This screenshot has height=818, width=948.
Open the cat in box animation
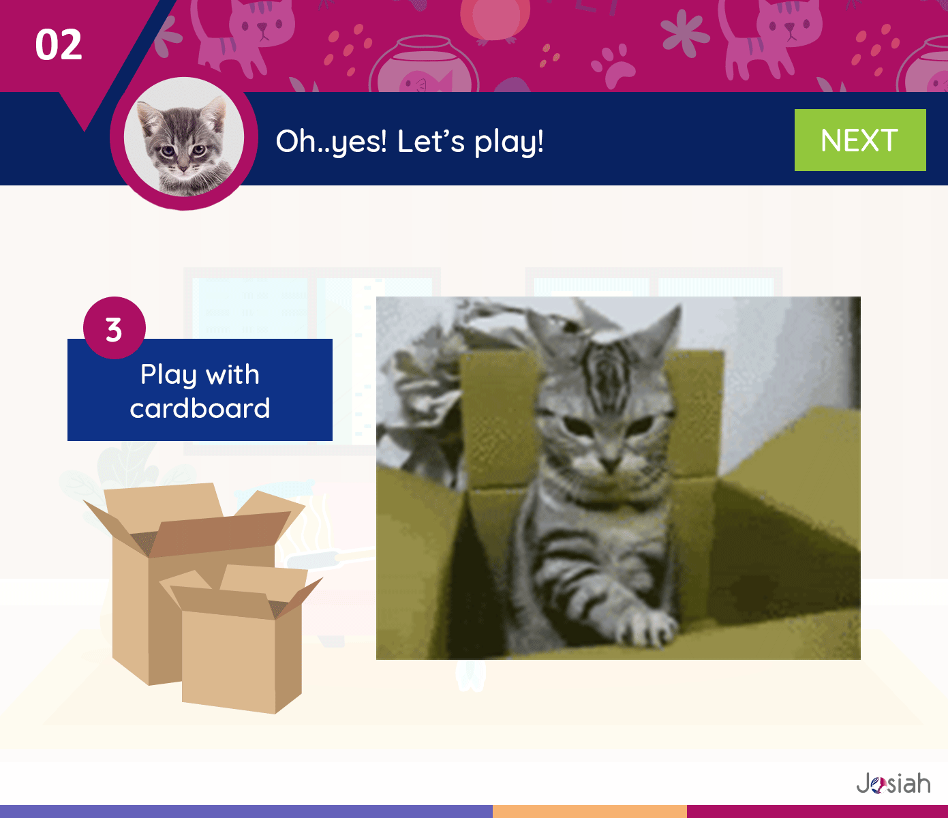click(x=618, y=478)
